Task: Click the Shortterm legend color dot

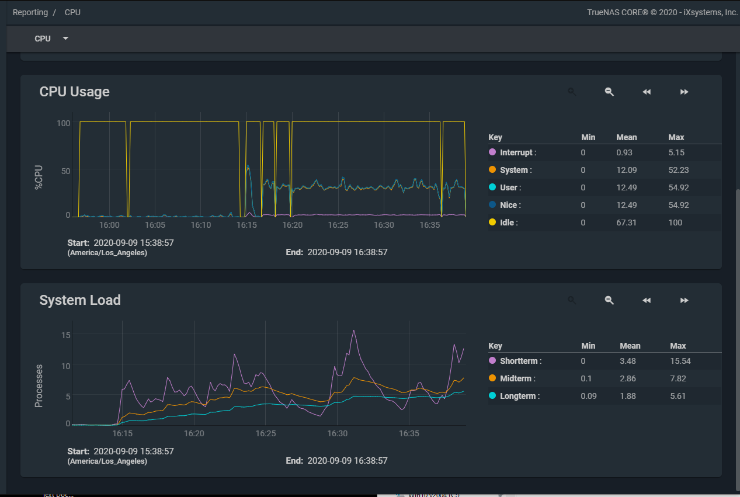Action: click(492, 361)
